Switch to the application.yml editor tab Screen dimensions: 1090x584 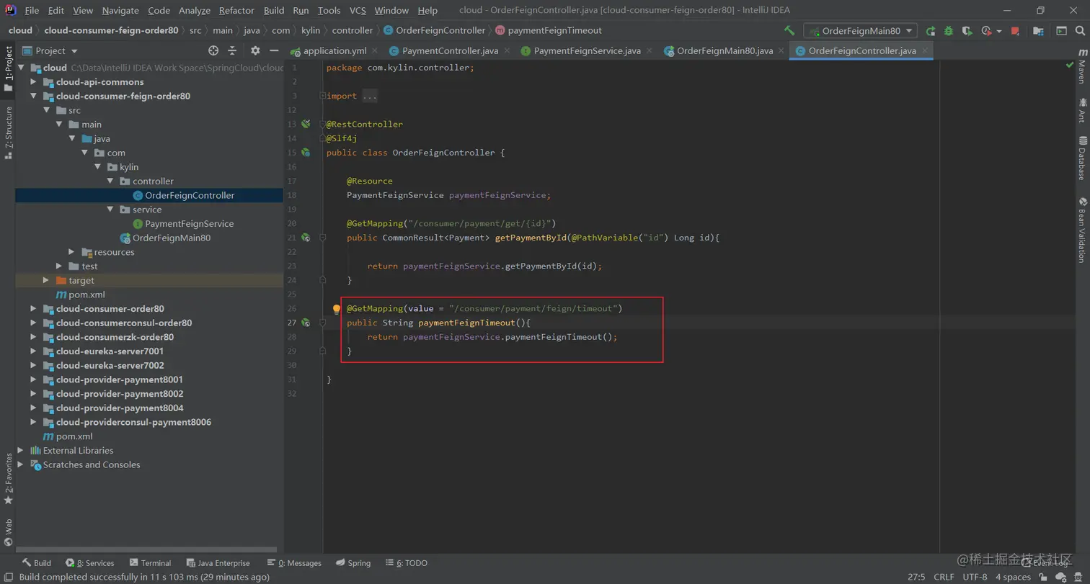tap(334, 51)
